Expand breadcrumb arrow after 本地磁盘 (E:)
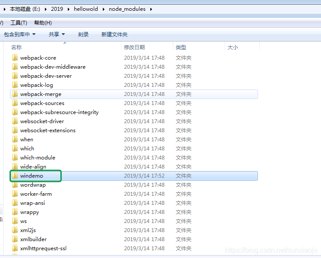The image size is (321, 258). pyautogui.click(x=45, y=9)
